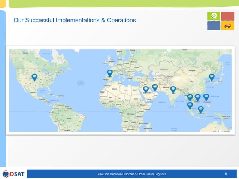Click the map pin over India
Viewport: 239px width, 179px height.
click(173, 89)
